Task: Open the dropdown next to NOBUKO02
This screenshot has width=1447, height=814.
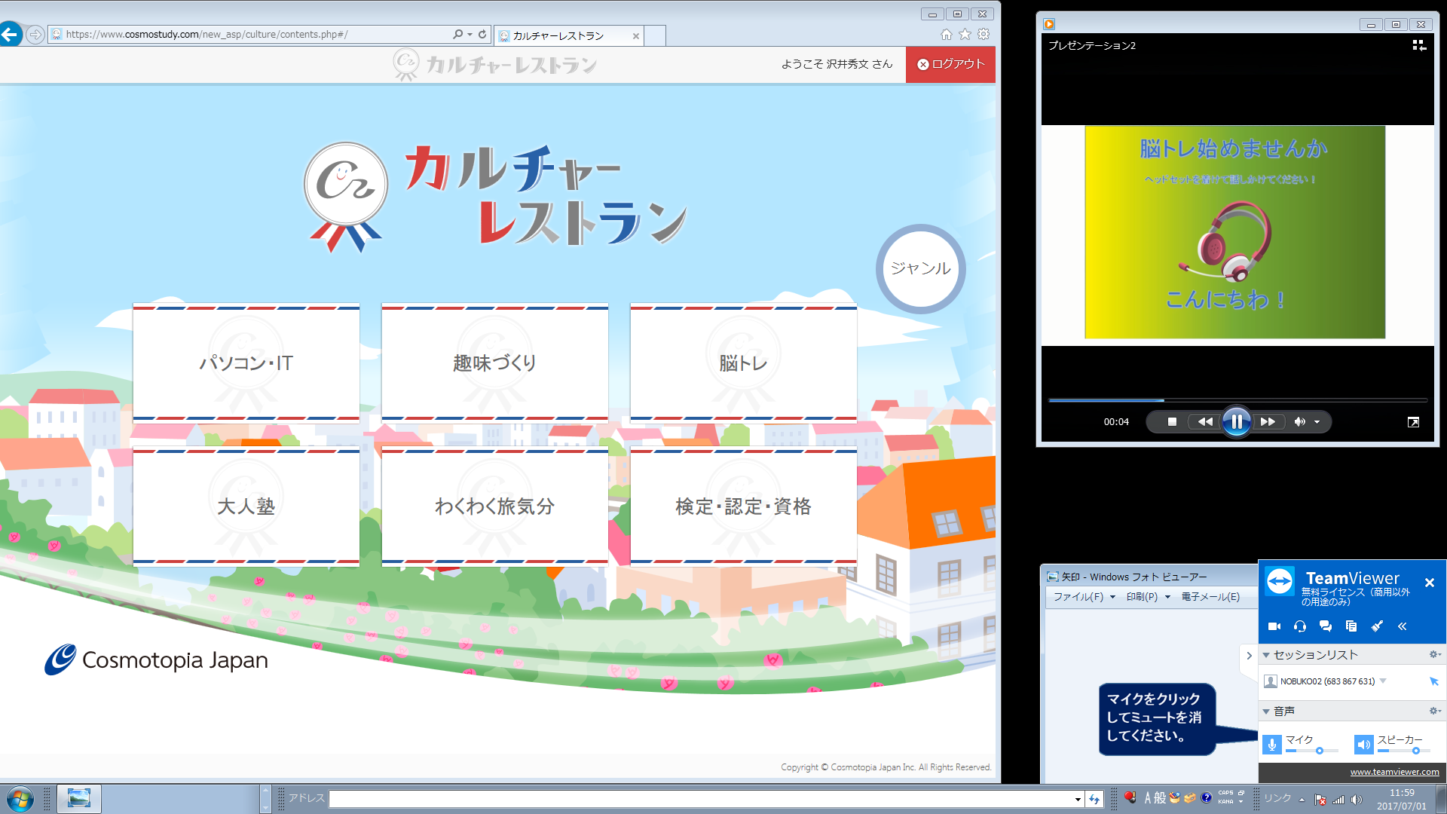Action: pyautogui.click(x=1383, y=681)
